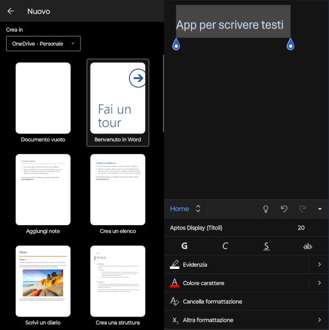Grab the left text selection handle
This screenshot has width=329, height=330.
[x=176, y=44]
